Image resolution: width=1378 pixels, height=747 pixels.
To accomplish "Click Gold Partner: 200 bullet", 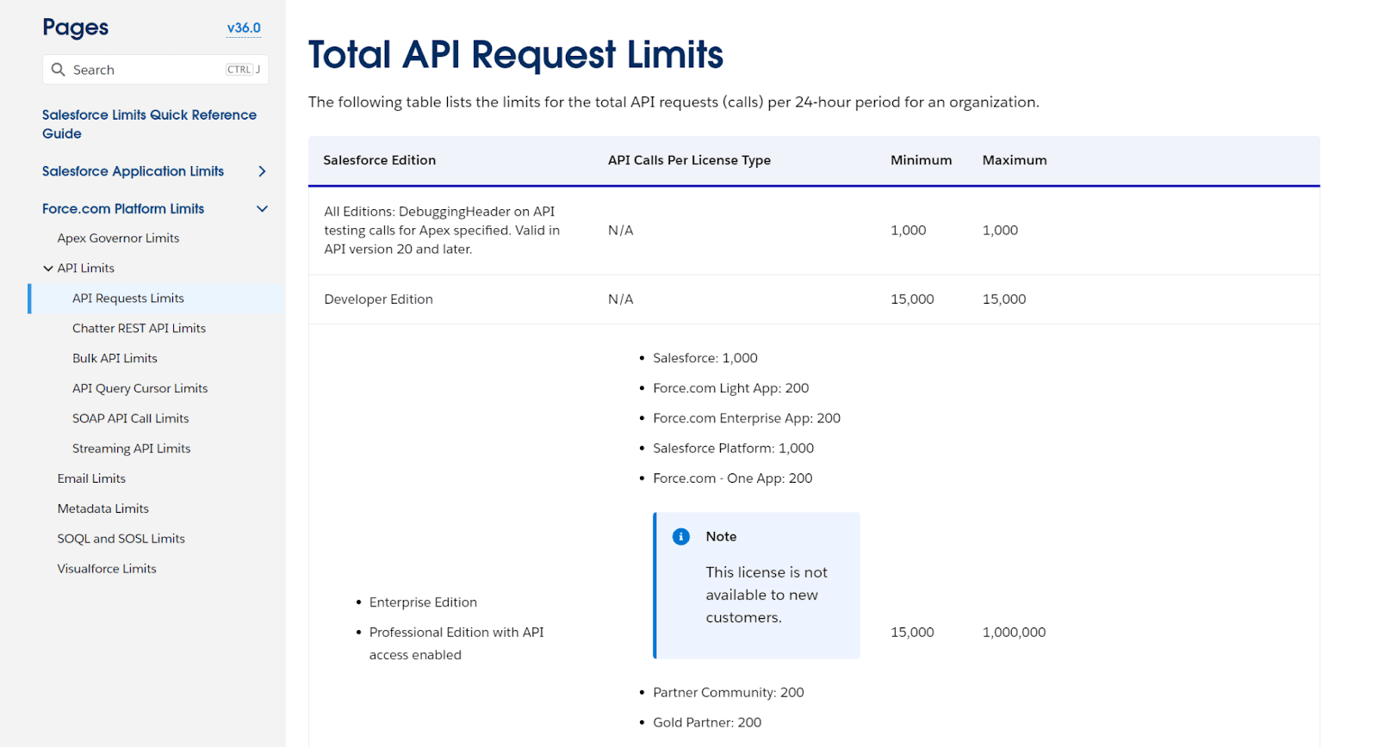I will [x=707, y=723].
